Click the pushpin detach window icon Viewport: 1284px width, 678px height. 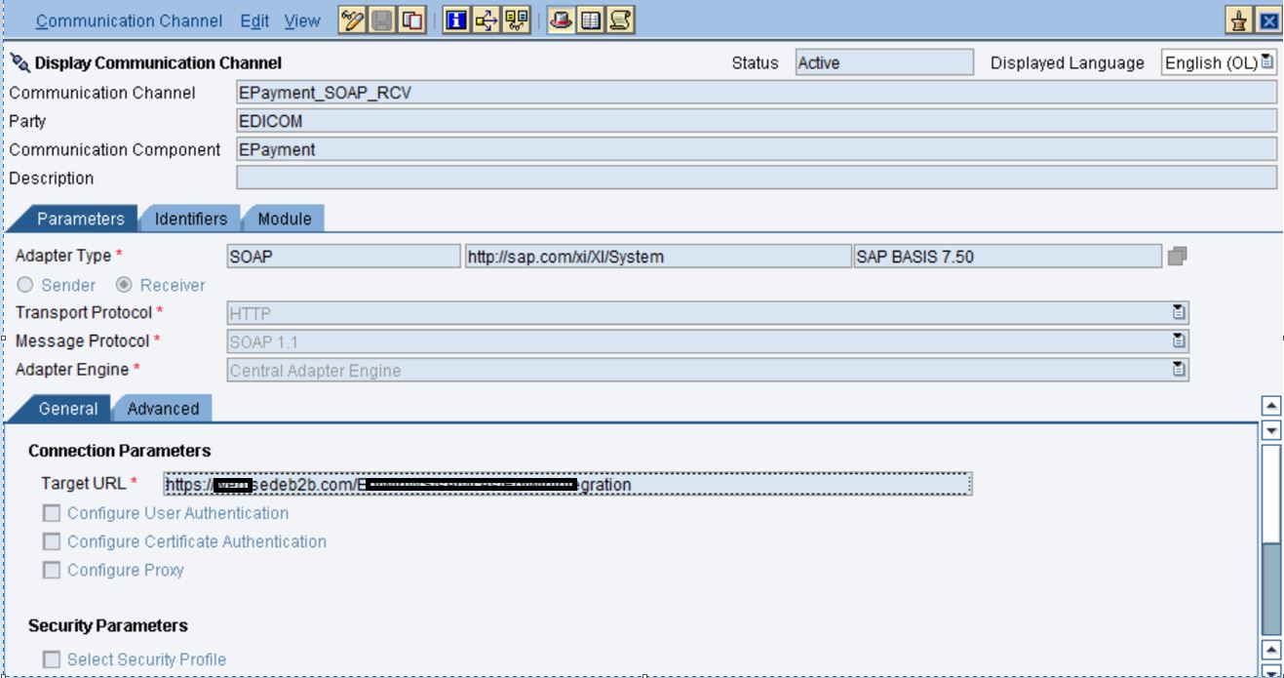tap(1238, 21)
